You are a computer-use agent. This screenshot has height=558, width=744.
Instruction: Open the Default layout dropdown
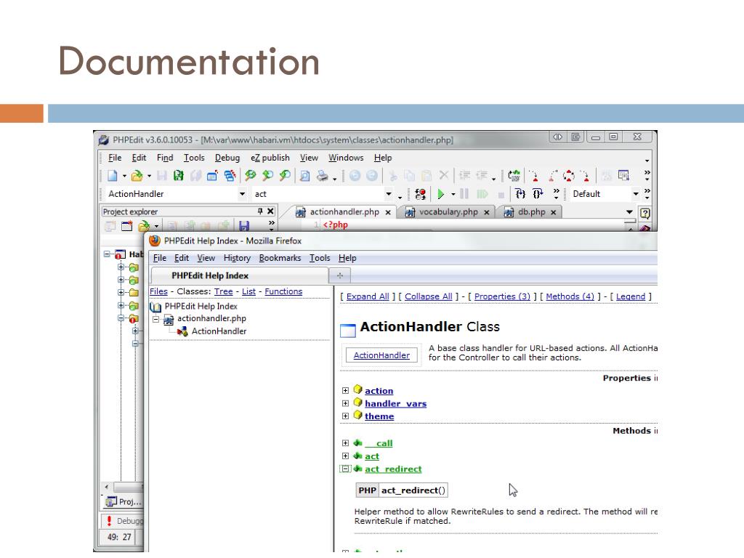coord(636,194)
